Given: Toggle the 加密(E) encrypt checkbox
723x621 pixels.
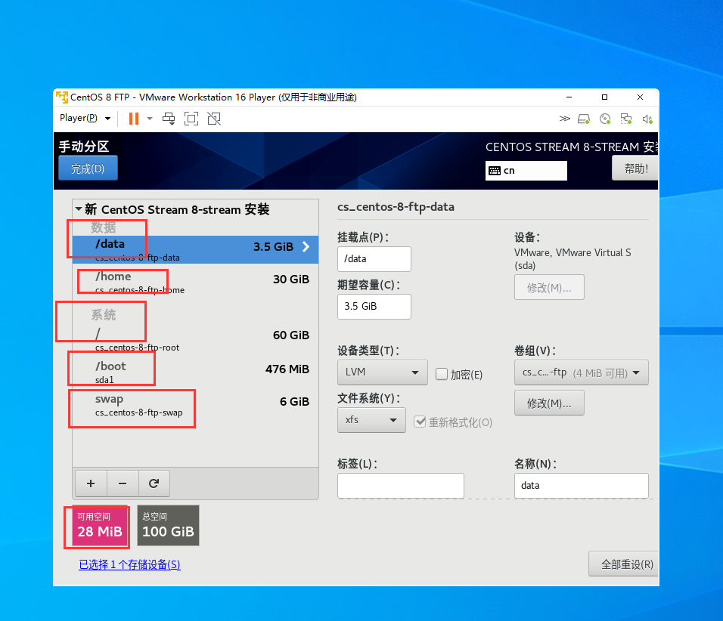Looking at the screenshot, I should tap(442, 374).
